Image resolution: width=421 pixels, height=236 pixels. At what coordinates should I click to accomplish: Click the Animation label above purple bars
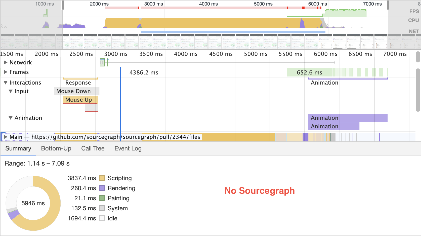[324, 83]
